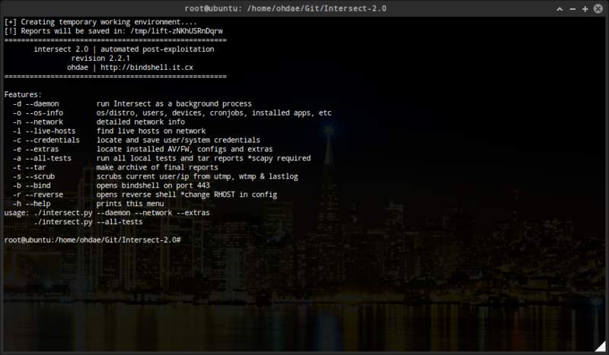Select the '-b --bind' option text
Image resolution: width=609 pixels, height=355 pixels.
tap(31, 185)
